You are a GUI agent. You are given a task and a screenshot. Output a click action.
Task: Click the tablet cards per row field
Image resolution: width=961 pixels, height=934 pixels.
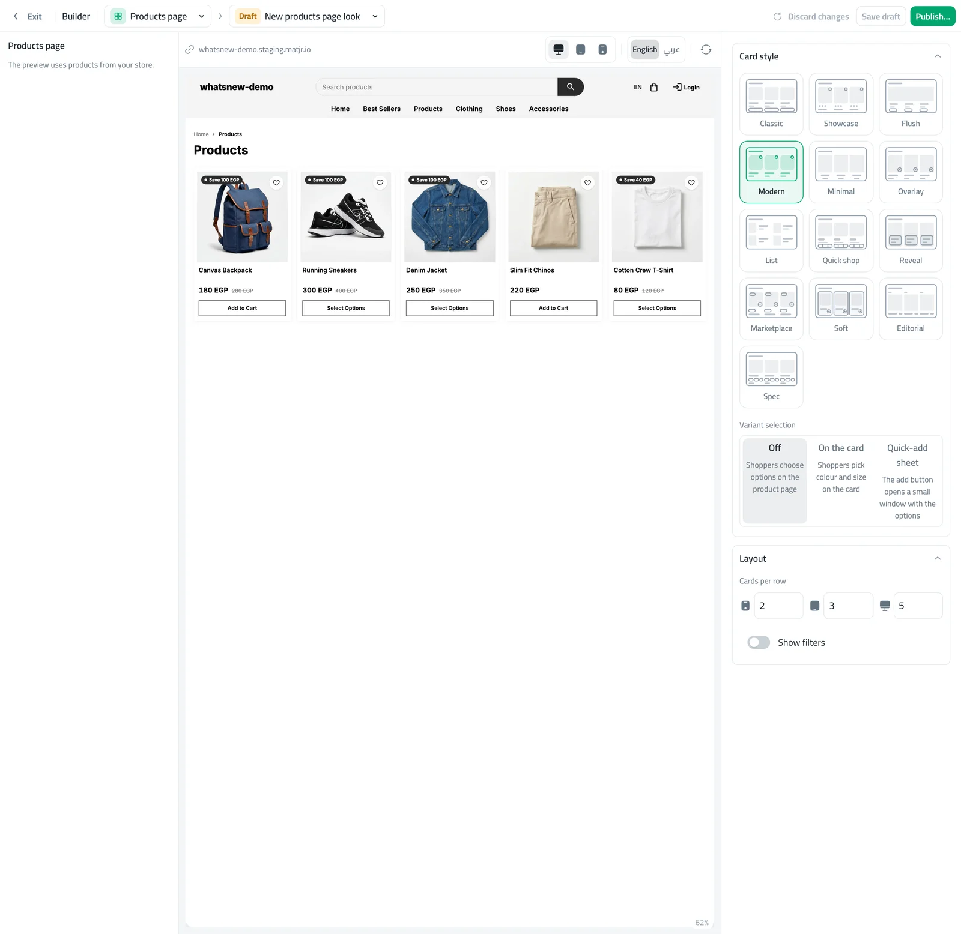848,606
